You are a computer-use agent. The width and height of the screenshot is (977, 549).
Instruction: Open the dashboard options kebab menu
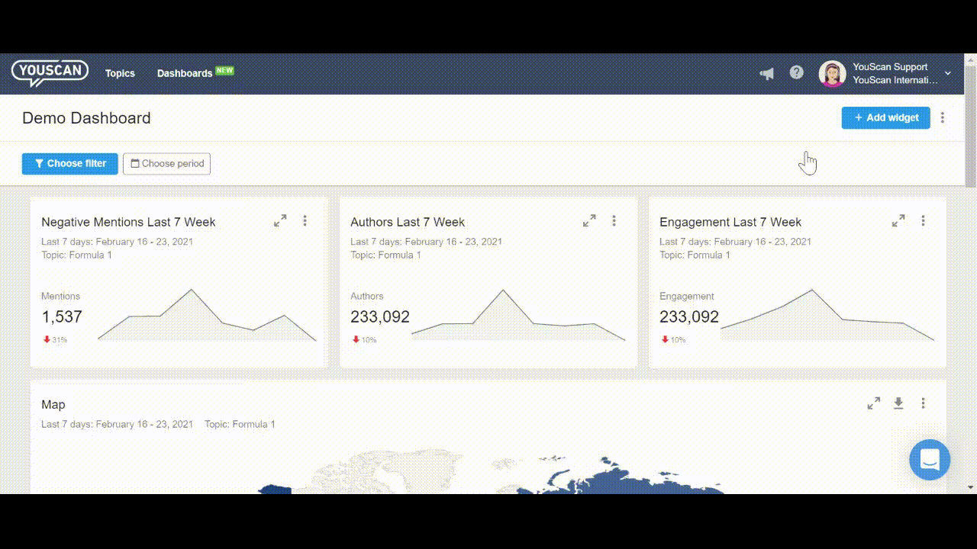pos(943,117)
